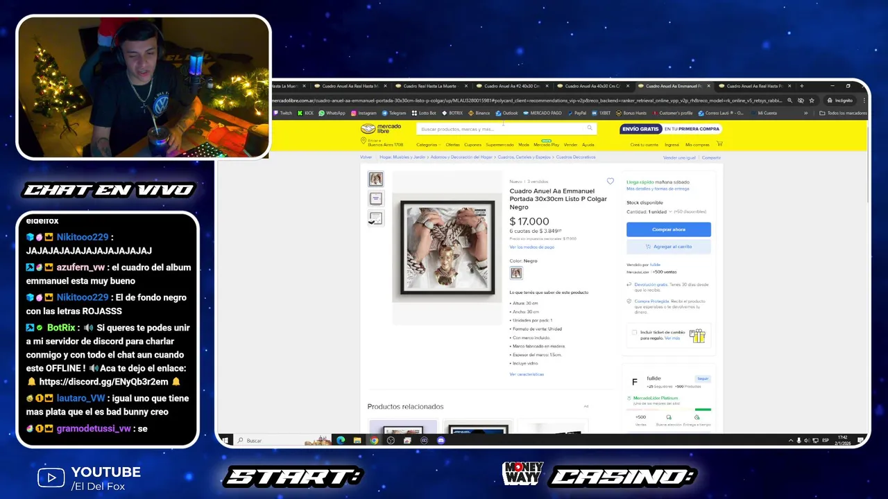
Task: Open the Lotto Bot bookmark
Action: [x=424, y=113]
